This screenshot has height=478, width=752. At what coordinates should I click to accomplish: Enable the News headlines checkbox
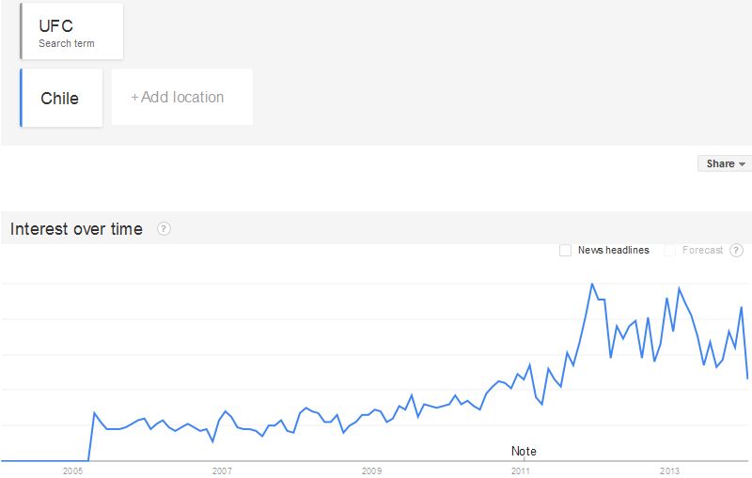click(566, 251)
